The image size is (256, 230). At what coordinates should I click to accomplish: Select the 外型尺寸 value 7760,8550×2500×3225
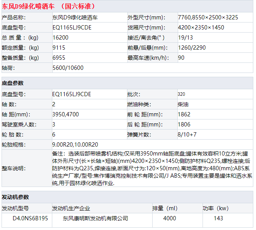coord(208,17)
